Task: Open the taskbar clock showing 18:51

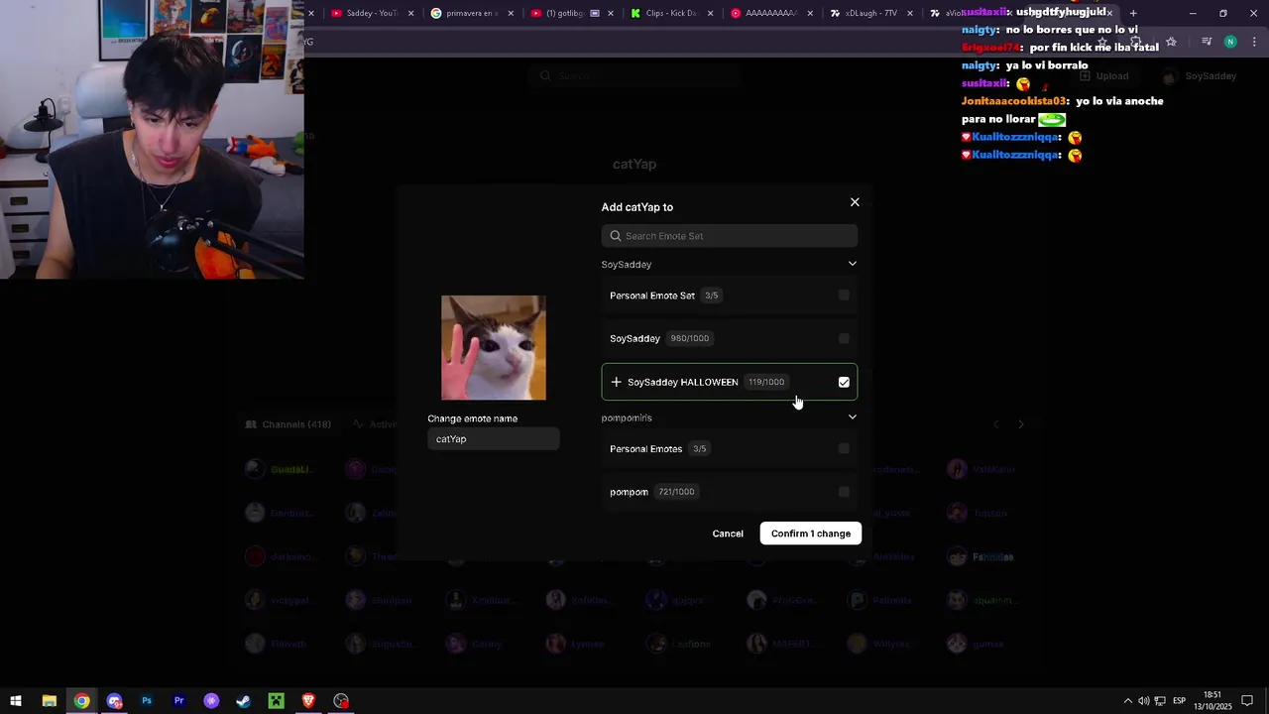Action: (1211, 701)
